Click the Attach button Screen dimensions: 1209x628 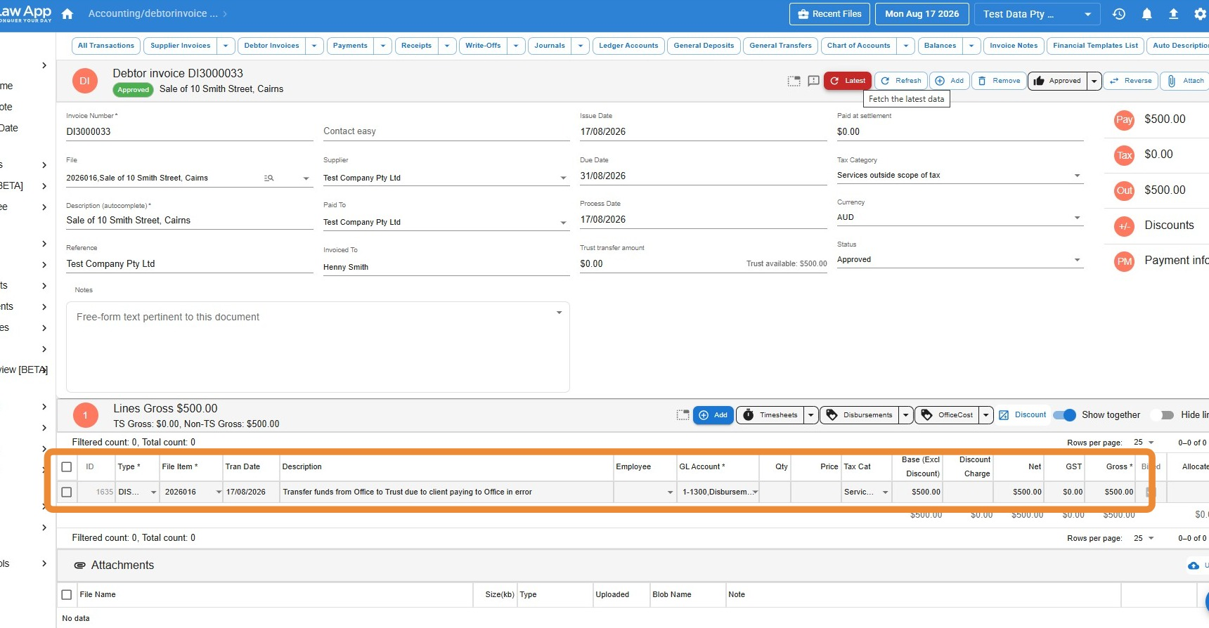pyautogui.click(x=1186, y=81)
